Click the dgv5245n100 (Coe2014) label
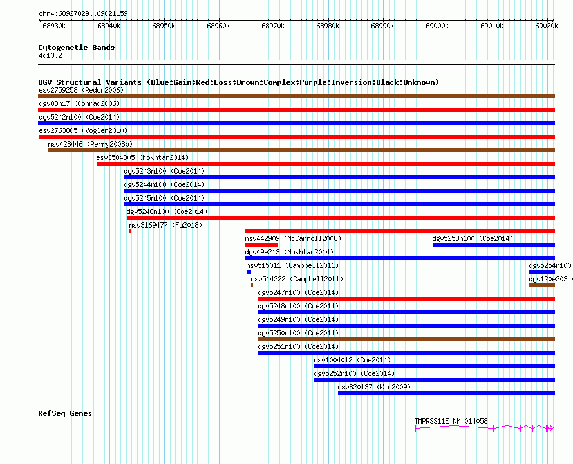Screen dimensions: 573x464 point(164,198)
